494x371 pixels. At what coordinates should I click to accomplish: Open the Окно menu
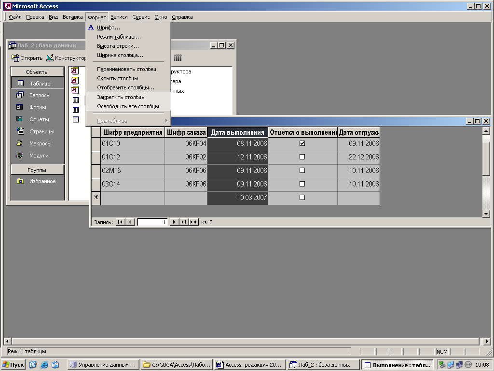(161, 17)
